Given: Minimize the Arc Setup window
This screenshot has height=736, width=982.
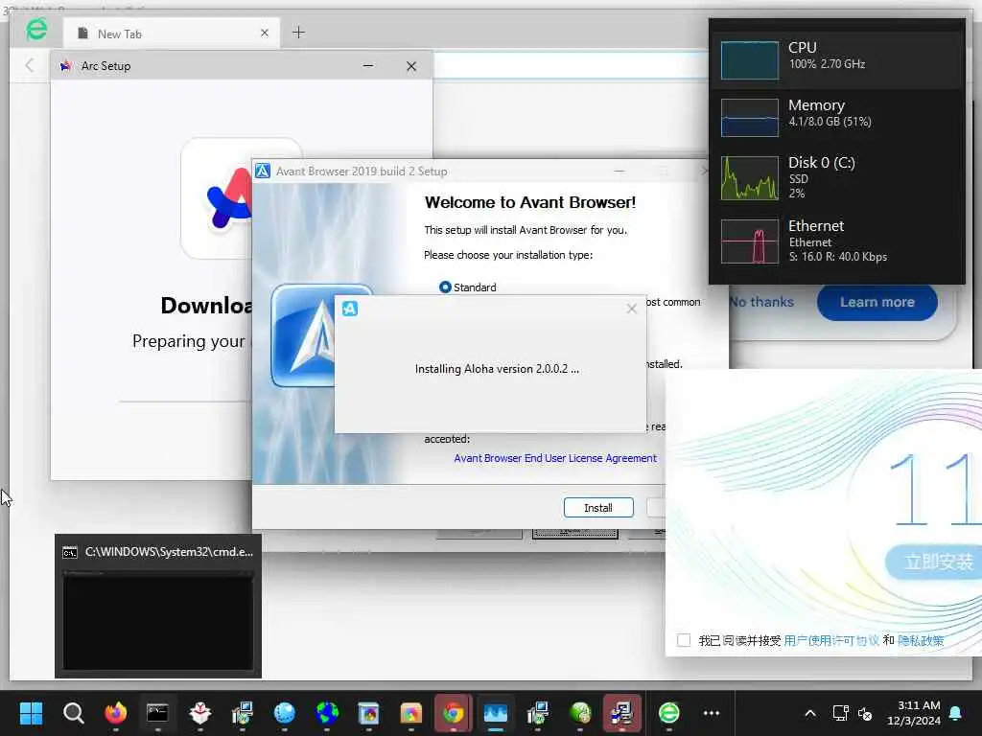Looking at the screenshot, I should click(x=368, y=66).
